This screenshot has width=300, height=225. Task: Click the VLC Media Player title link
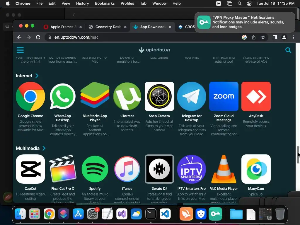pyautogui.click(x=224, y=189)
